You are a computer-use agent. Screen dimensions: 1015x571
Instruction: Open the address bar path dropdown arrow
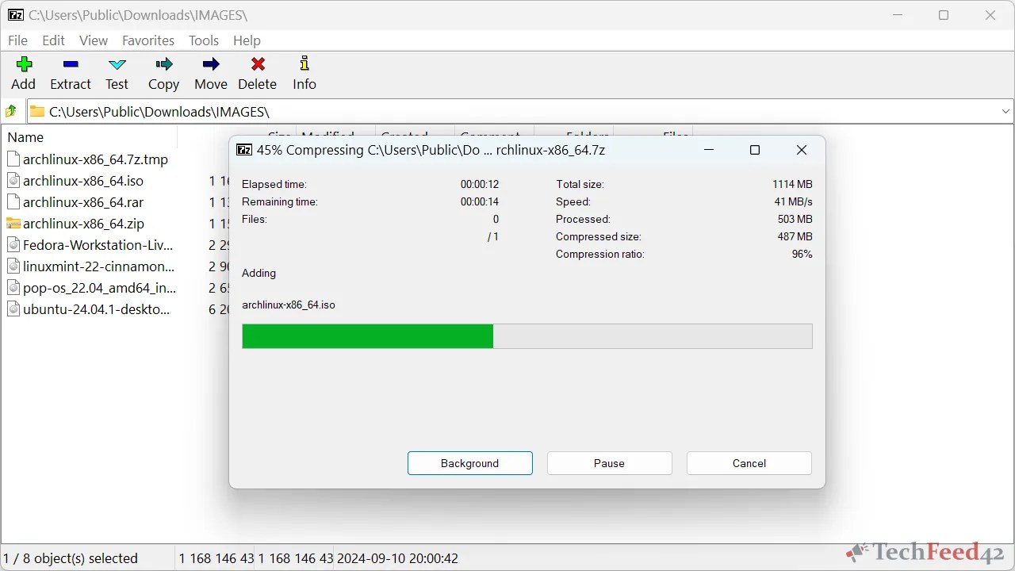click(x=1005, y=112)
